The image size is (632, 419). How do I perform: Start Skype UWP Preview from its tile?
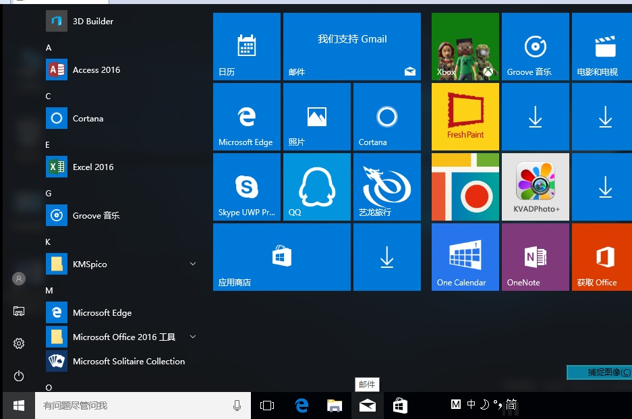(246, 186)
